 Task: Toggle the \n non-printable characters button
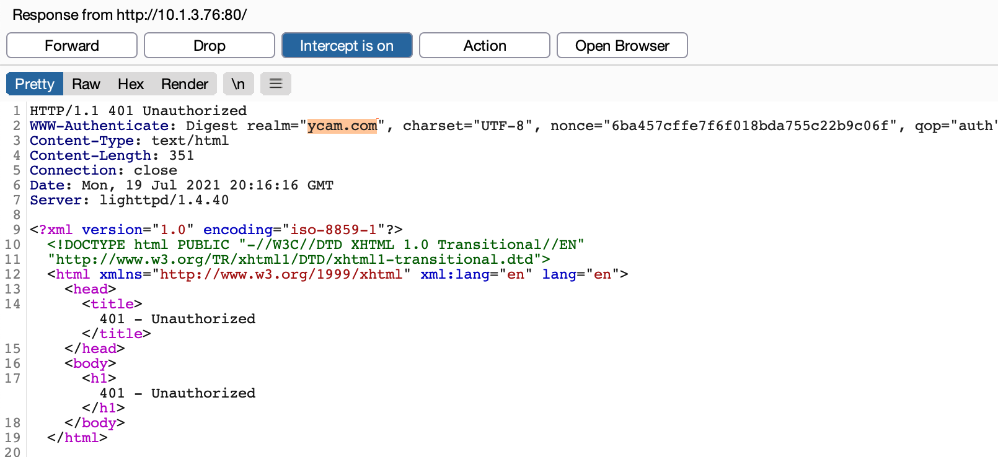[x=238, y=84]
